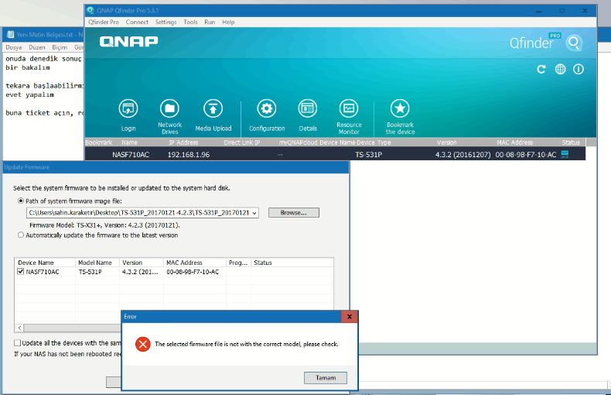611x395 pixels.
Task: Open Resource Monitor tool
Action: coord(349,109)
